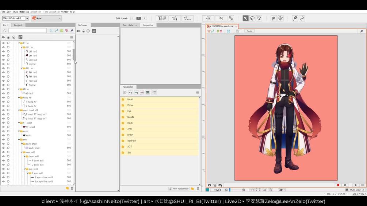The image size is (367, 206).
Task: Toggle visibility of Lft hr2 layer
Action: pos(3,51)
